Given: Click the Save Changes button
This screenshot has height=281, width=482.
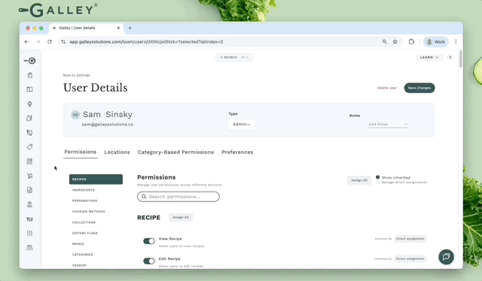Looking at the screenshot, I should [419, 88].
